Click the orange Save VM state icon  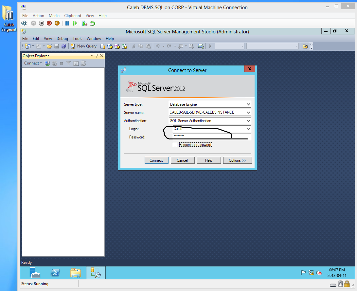(x=57, y=23)
